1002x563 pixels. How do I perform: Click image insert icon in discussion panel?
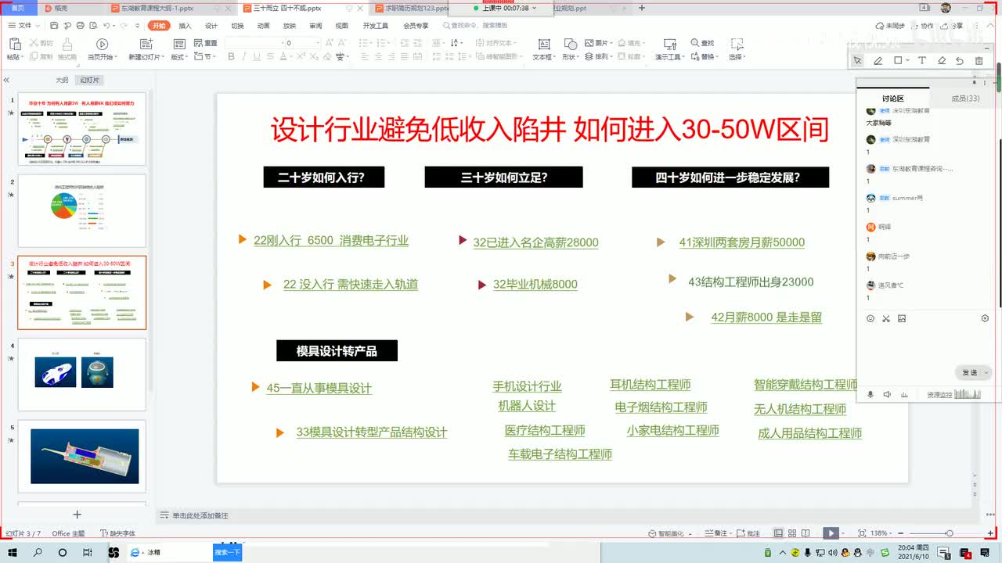click(x=902, y=318)
